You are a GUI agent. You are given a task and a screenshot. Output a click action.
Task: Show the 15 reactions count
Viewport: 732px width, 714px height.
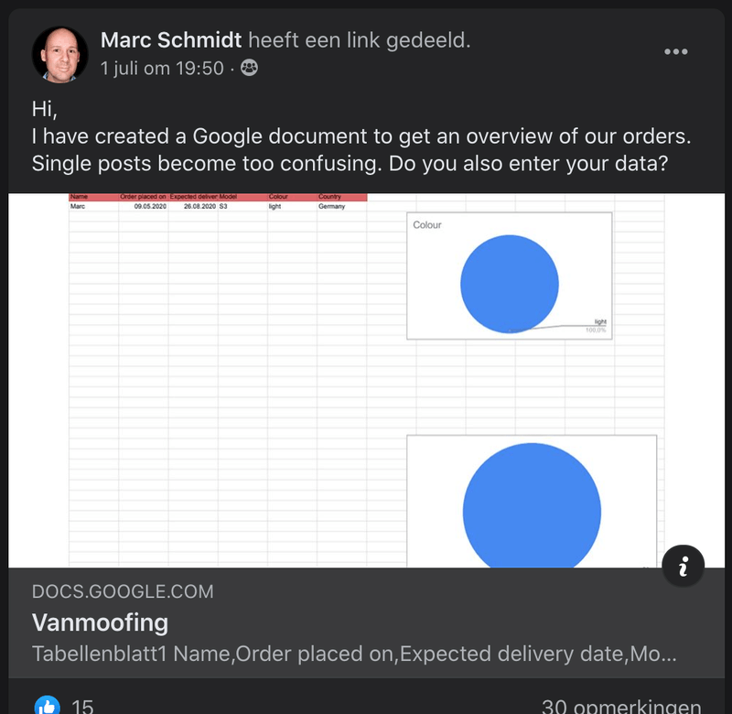tap(82, 707)
